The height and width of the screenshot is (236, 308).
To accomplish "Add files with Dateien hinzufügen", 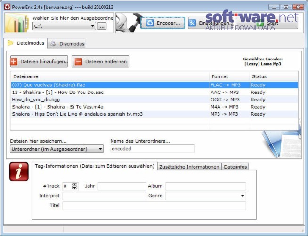I will click(39, 62).
